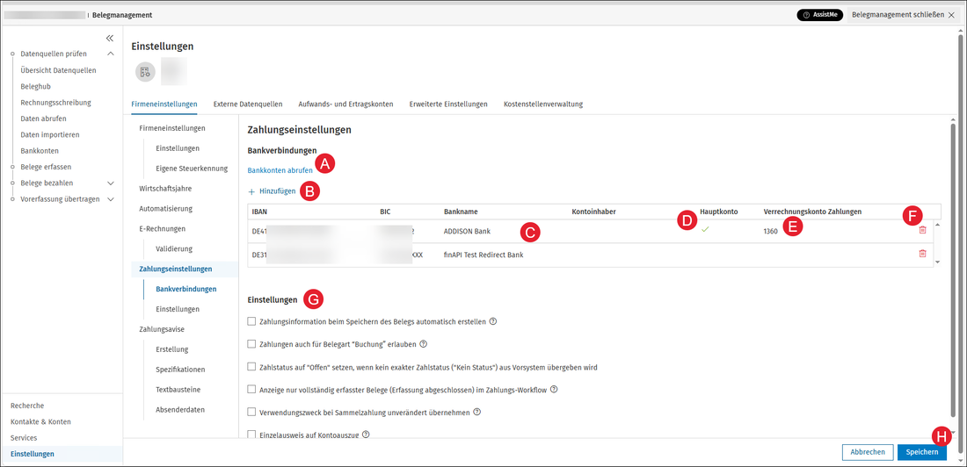Collapse Datenquellen prüfen section

111,54
